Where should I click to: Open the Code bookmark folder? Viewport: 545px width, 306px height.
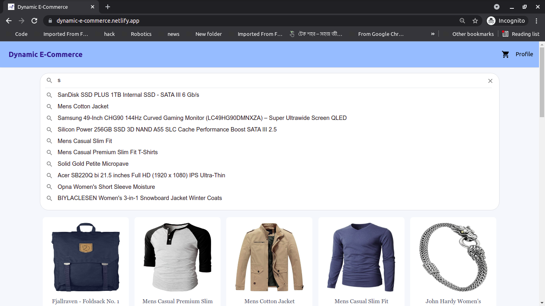(21, 34)
